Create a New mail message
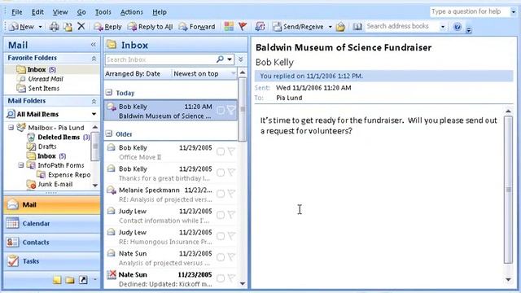Image resolution: width=521 pixels, height=293 pixels. click(x=22, y=27)
